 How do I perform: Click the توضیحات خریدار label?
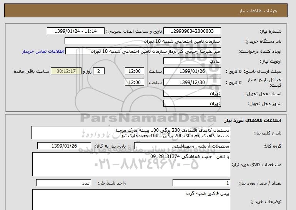[266, 202]
